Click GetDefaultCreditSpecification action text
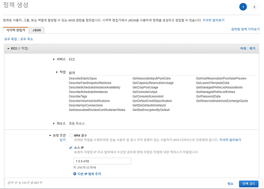The height and width of the screenshot is (189, 264). pos(152,101)
